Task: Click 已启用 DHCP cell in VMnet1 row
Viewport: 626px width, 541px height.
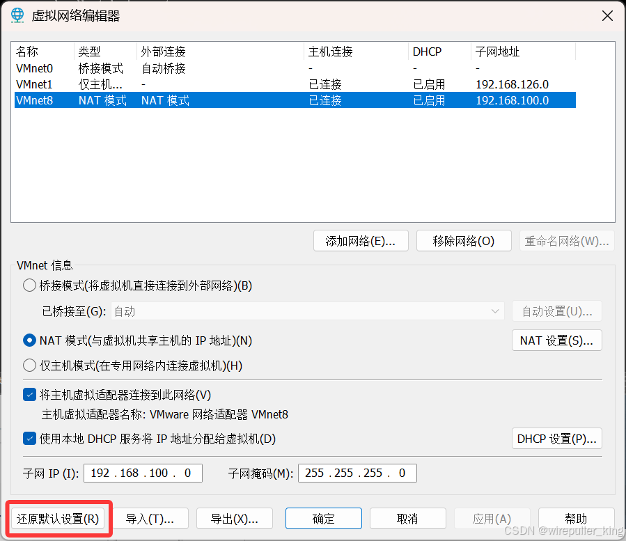Action: tap(429, 84)
